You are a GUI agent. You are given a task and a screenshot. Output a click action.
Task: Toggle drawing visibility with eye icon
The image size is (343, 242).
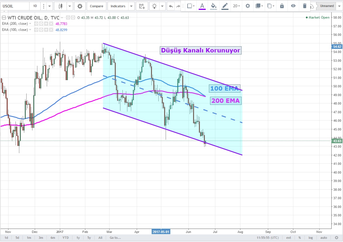click(x=293, y=6)
